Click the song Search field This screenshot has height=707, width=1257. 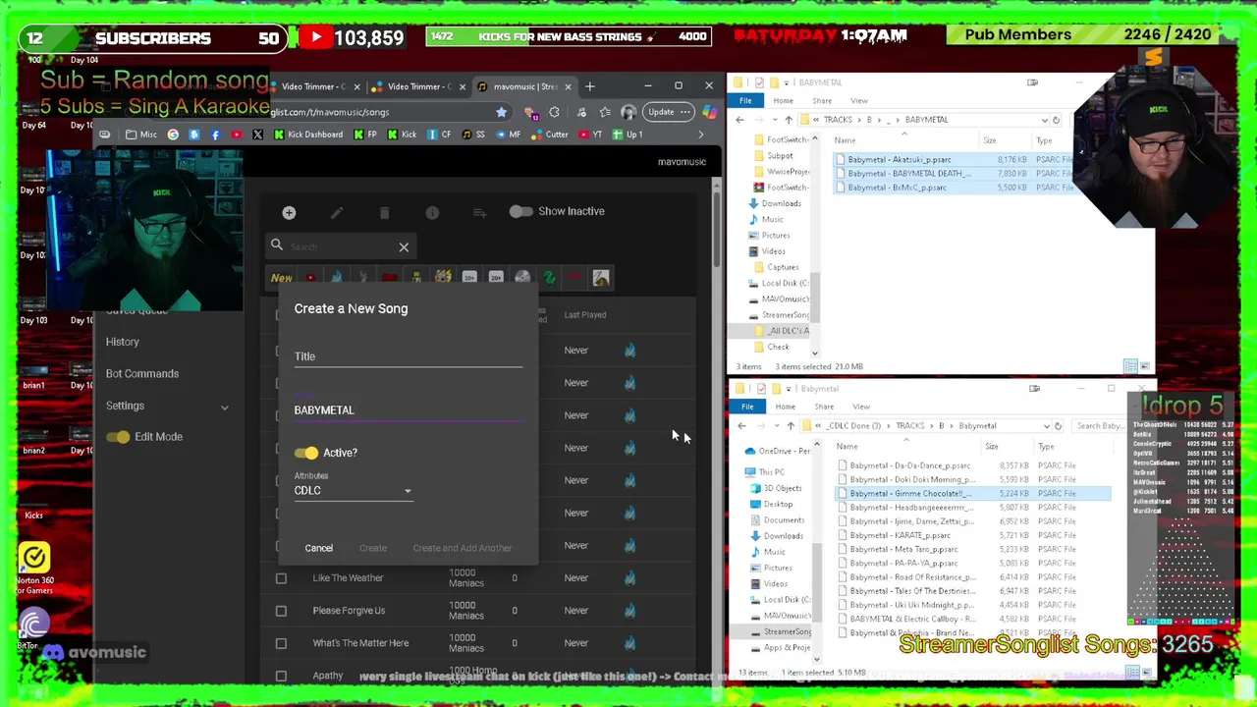pos(339,246)
